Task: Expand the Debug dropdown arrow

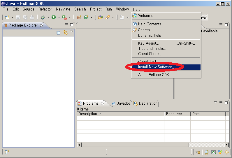Action: pyautogui.click(x=48, y=17)
